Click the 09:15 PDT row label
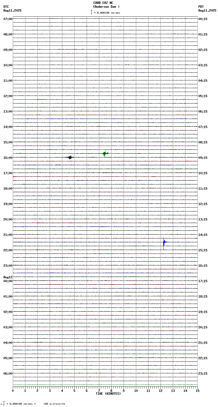 [x=203, y=158]
